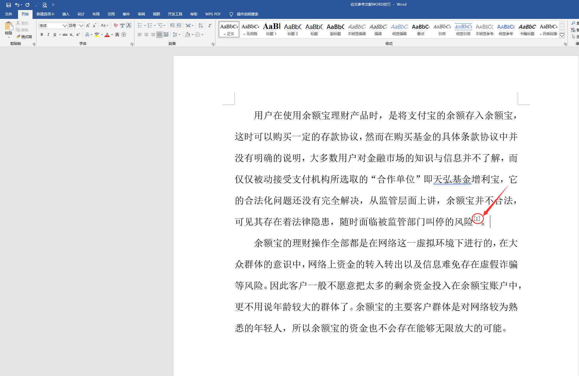Viewport: 579px width, 376px height.
Task: Open line and paragraph spacing dropdown
Action: (176, 35)
